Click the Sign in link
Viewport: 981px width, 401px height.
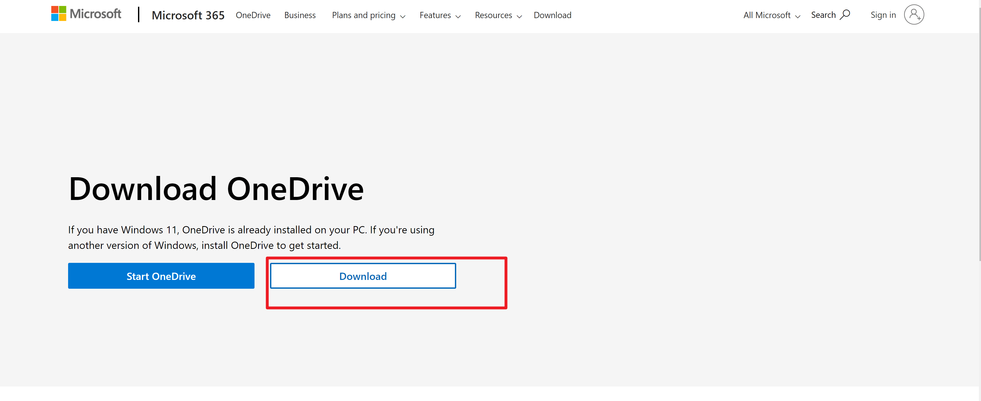pyautogui.click(x=883, y=15)
